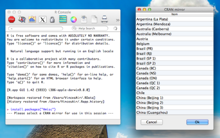Open the source/load R script icon
The image size is (220, 138).
[x=22, y=19]
